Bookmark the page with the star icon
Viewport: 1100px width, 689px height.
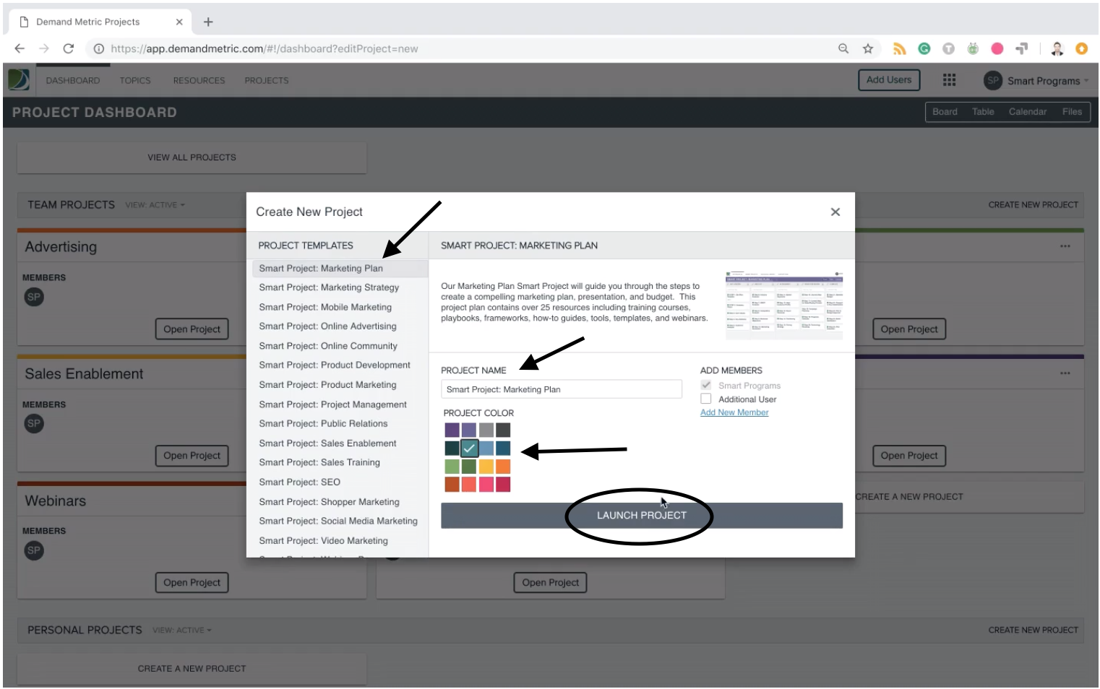pyautogui.click(x=868, y=48)
